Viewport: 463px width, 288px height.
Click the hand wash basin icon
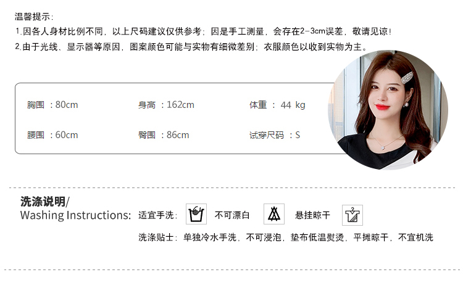coord(196,214)
